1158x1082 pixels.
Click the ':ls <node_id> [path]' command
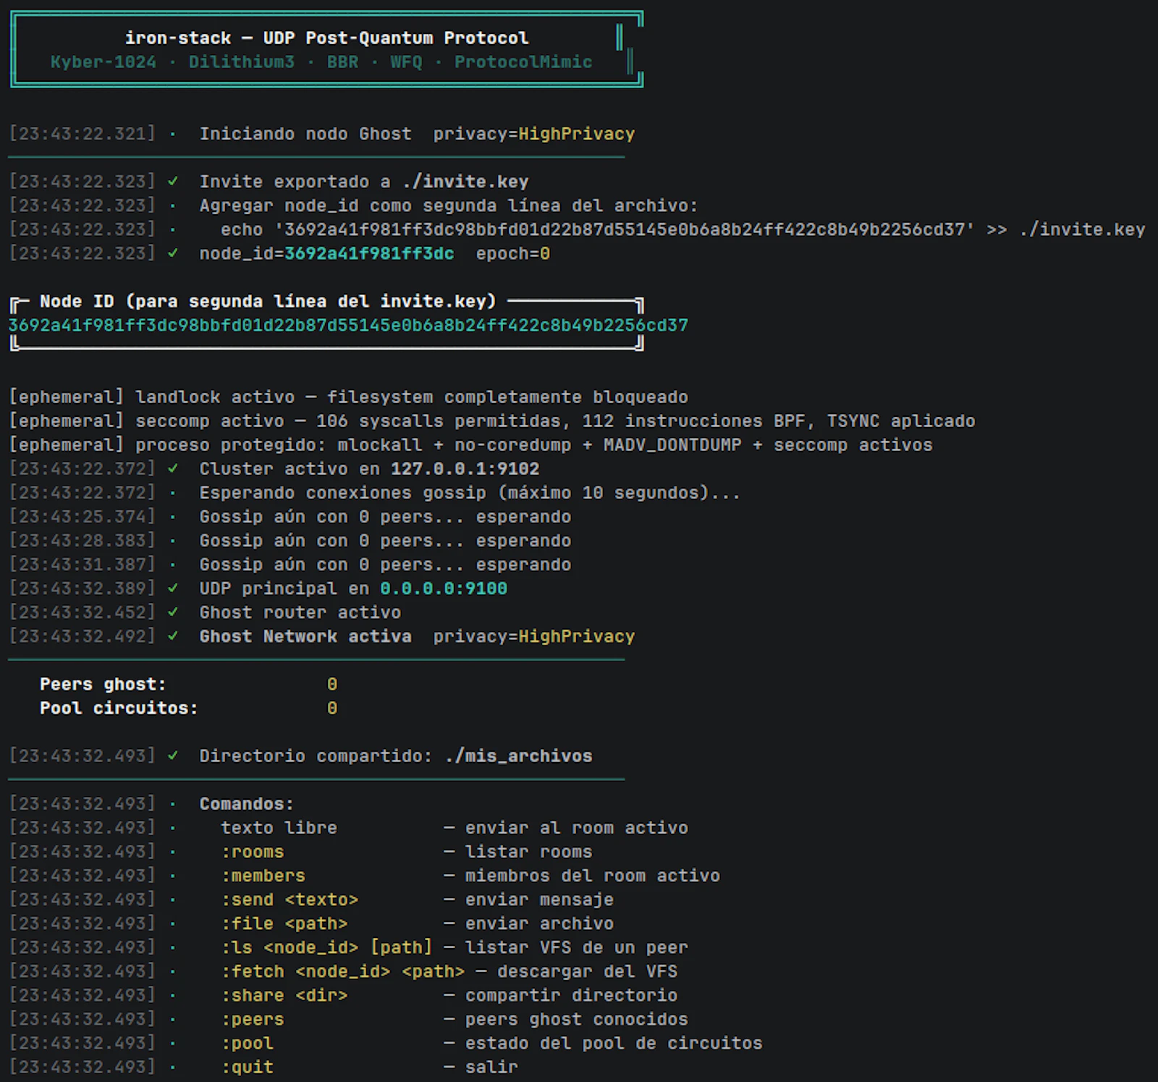(326, 947)
